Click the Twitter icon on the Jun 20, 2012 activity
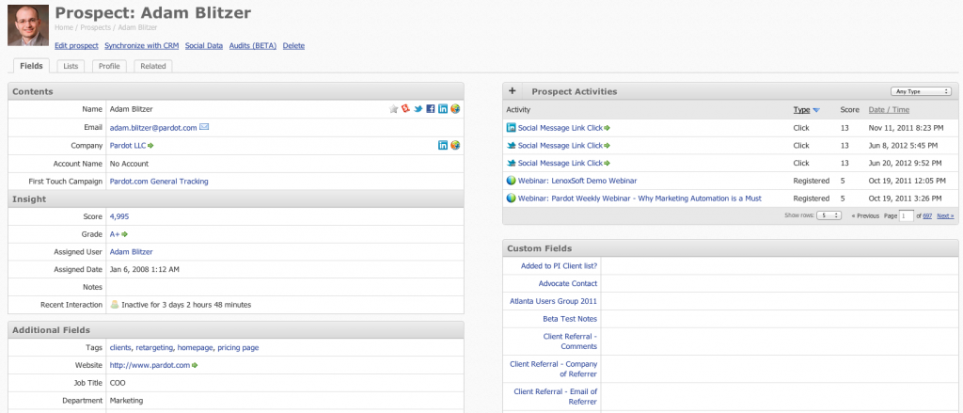The image size is (963, 413). coord(511,164)
